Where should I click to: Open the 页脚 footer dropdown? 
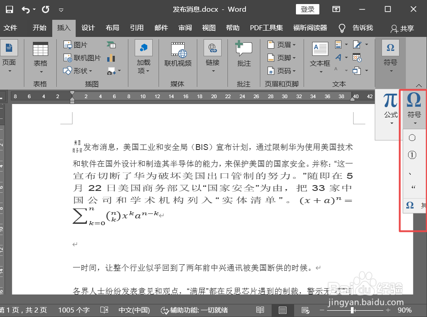(282, 58)
